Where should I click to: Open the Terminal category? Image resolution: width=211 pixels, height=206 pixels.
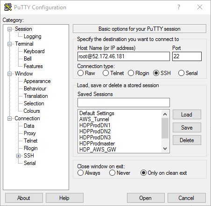click(24, 44)
